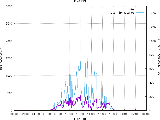Click the PAR (uEm^-2/s) axis title
The image size is (160, 120).
[x=1, y=59]
